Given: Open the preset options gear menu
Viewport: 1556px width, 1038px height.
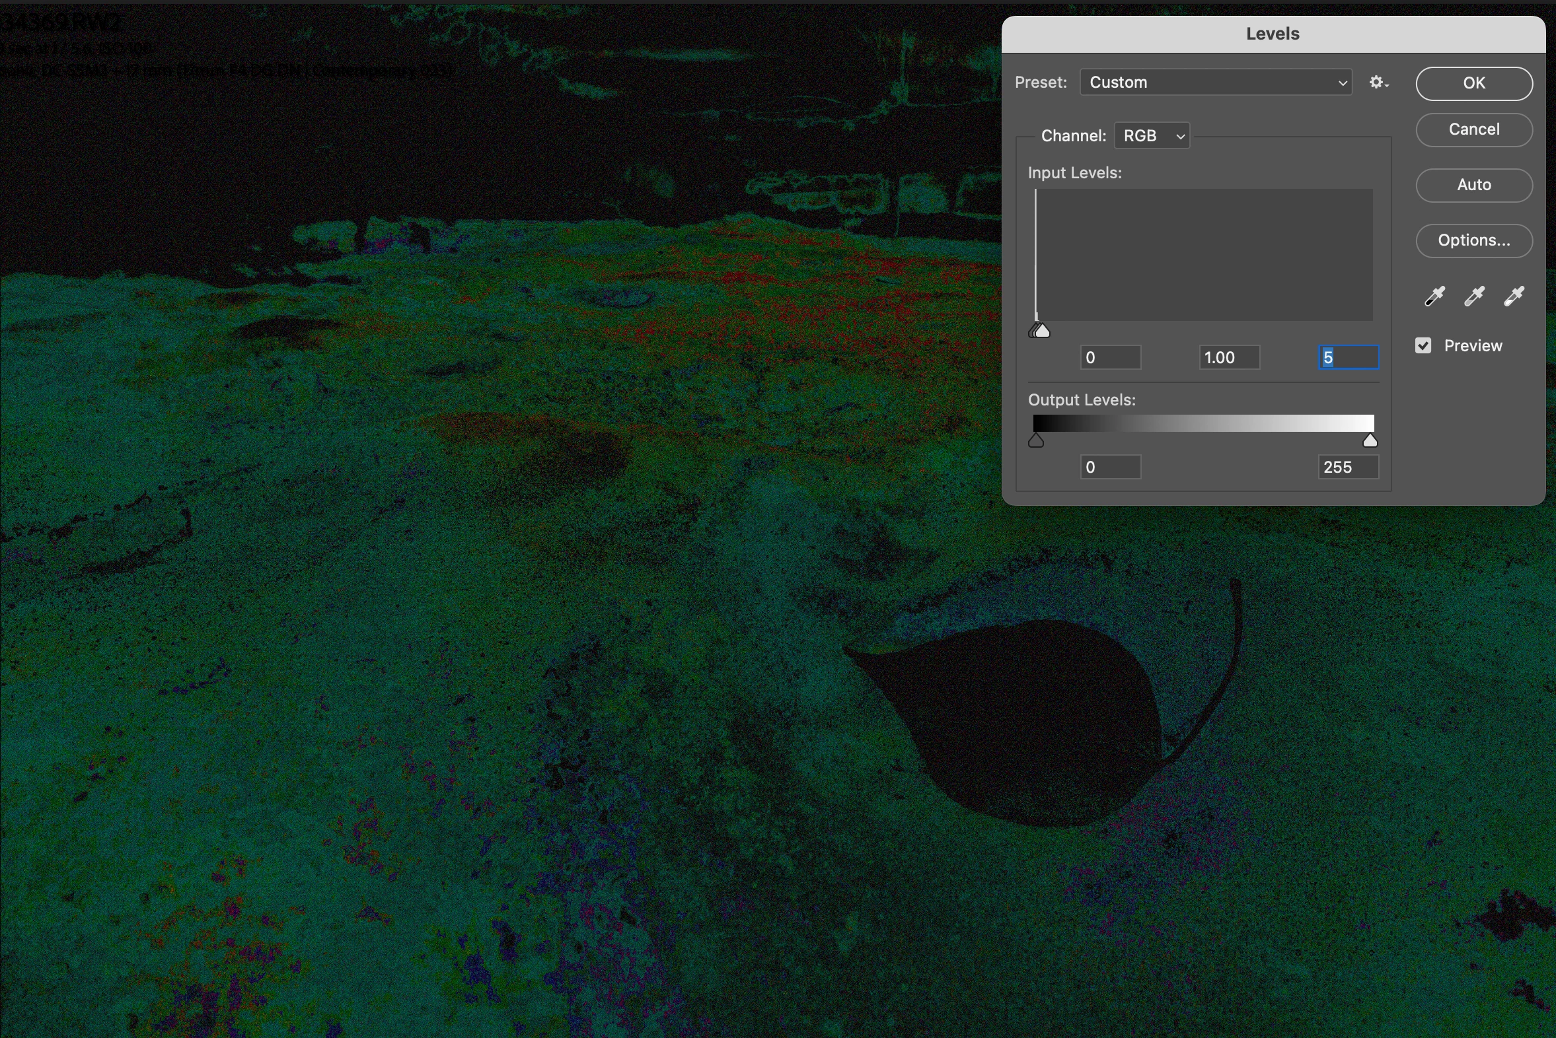Looking at the screenshot, I should click(1378, 83).
